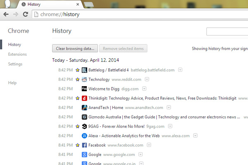This screenshot has height=165, width=248.
Task: Close the History tab
Action: tap(78, 5)
